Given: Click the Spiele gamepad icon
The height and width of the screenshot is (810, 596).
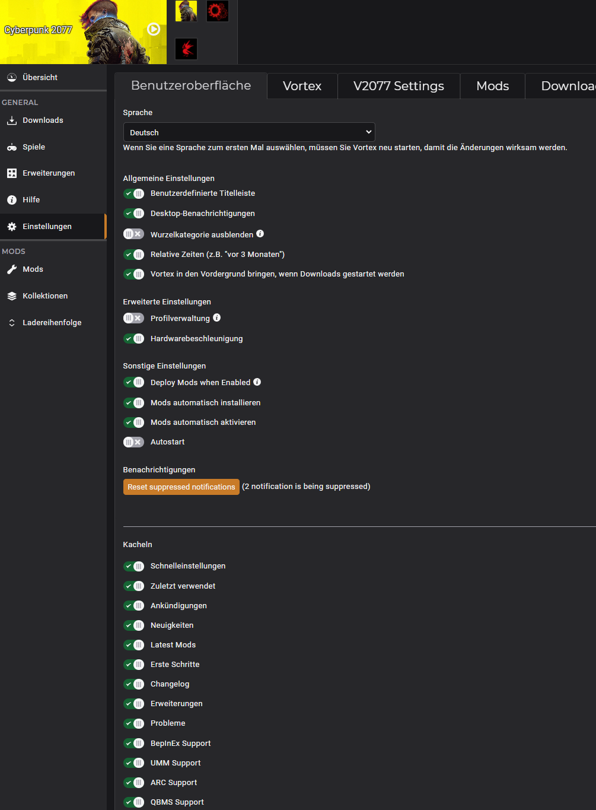Looking at the screenshot, I should [12, 147].
